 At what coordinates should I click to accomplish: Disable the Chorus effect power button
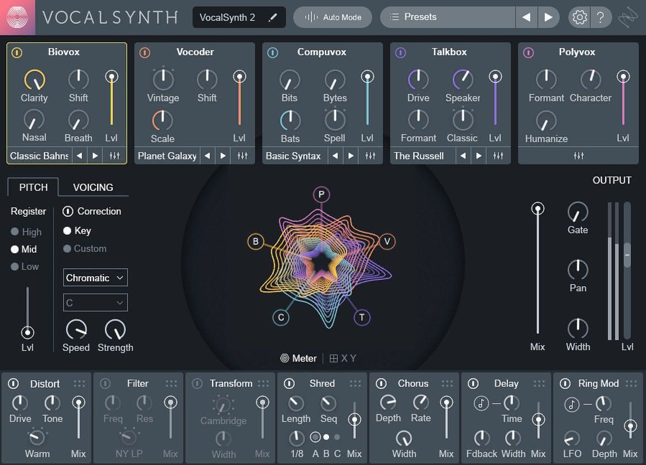(381, 383)
